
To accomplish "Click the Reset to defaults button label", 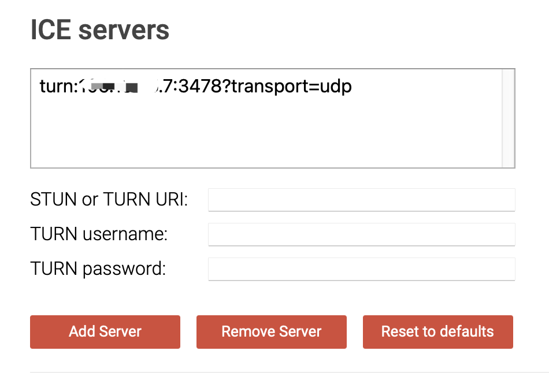I will 437,331.
